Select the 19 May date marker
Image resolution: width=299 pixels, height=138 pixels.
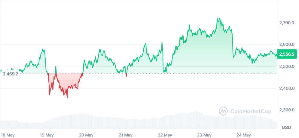click(x=47, y=135)
